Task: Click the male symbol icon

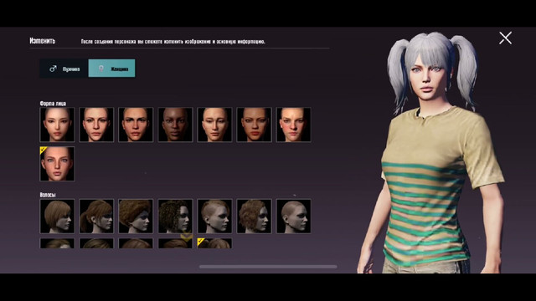Action: (x=53, y=69)
